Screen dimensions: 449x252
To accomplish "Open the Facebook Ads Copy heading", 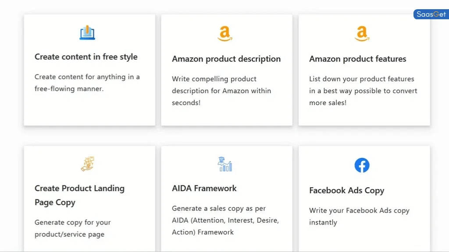I will [x=346, y=191].
